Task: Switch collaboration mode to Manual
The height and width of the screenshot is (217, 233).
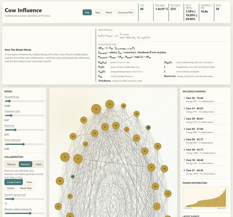Action: [11, 164]
